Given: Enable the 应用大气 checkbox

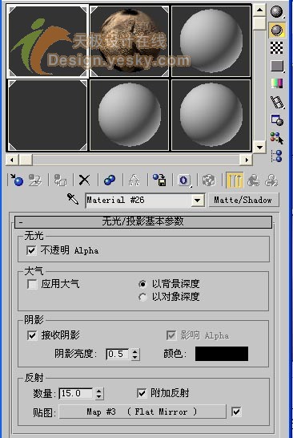Looking at the screenshot, I should pyautogui.click(x=32, y=284).
